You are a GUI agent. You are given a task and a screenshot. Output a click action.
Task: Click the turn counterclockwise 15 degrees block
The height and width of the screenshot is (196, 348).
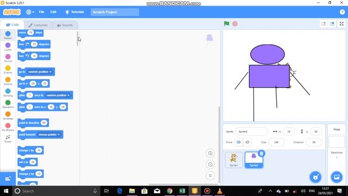[34, 56]
